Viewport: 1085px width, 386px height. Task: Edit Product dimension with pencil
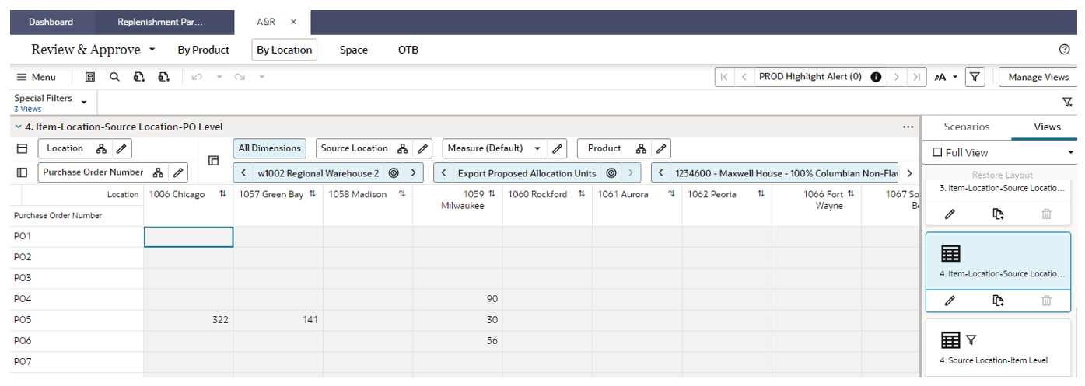coord(661,148)
